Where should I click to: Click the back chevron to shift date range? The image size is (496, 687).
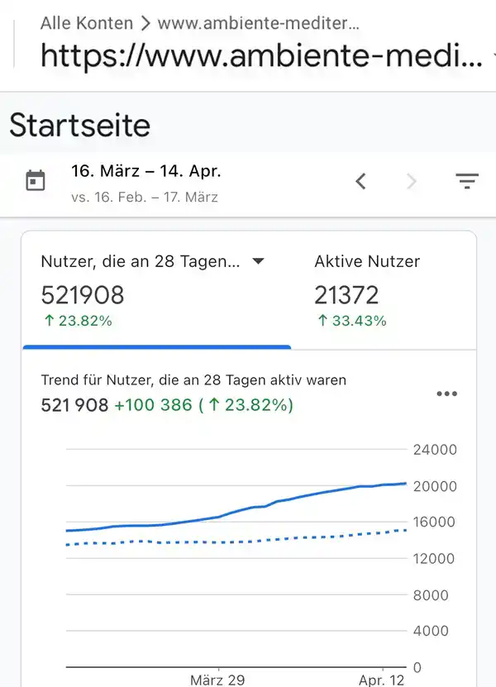click(x=361, y=181)
